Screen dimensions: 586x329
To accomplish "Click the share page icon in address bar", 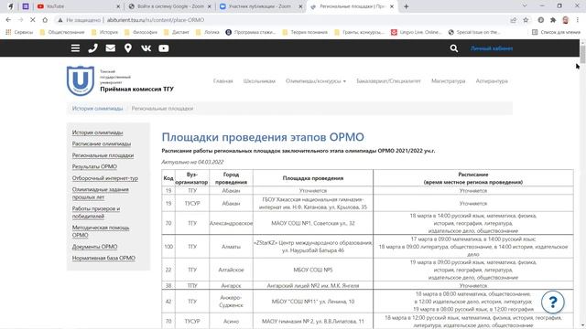I will tap(513, 20).
